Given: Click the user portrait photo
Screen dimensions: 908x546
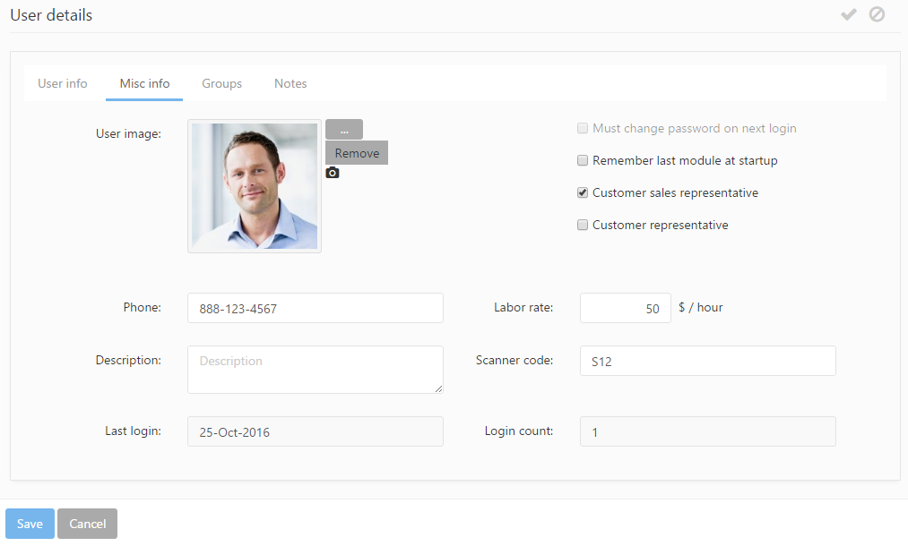Looking at the screenshot, I should [x=255, y=186].
